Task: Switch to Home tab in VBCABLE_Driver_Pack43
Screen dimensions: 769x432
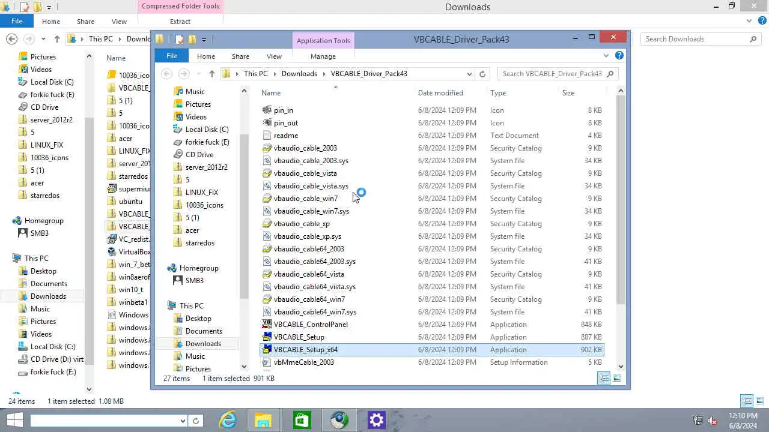Action: click(205, 56)
